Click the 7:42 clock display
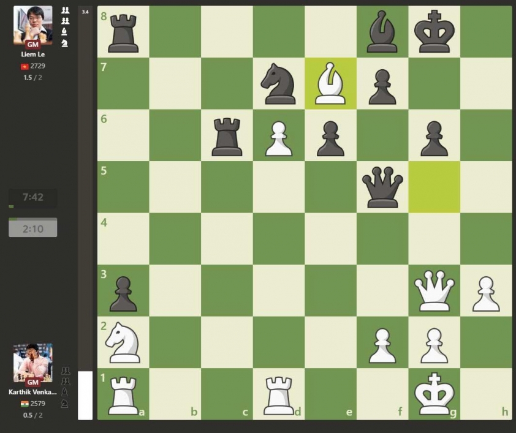Image resolution: width=516 pixels, height=433 pixels. coord(32,197)
